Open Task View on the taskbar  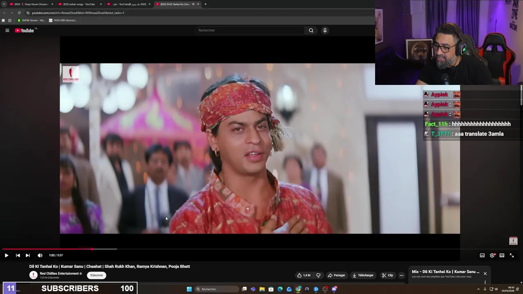click(244, 289)
